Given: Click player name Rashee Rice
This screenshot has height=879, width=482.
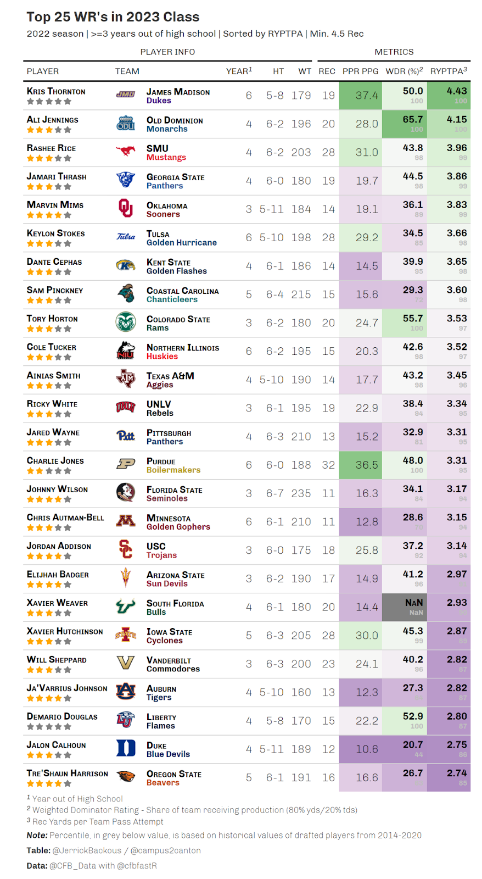Looking at the screenshot, I should point(52,148).
